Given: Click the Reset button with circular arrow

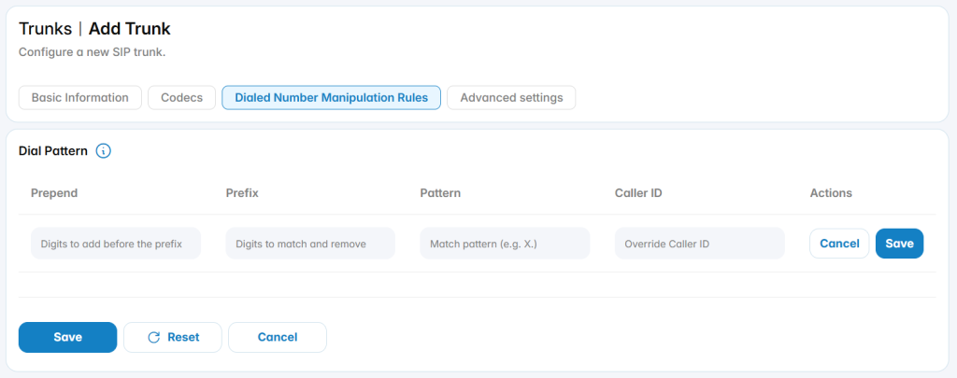Looking at the screenshot, I should [x=173, y=337].
